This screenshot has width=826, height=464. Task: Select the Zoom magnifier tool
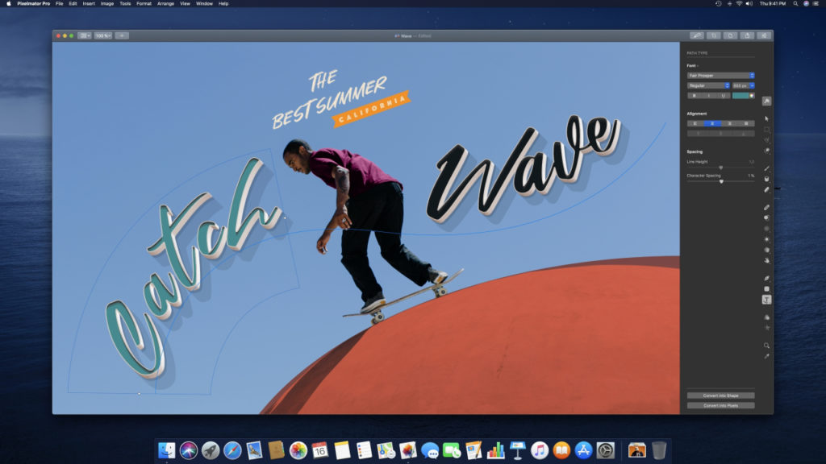coord(766,346)
